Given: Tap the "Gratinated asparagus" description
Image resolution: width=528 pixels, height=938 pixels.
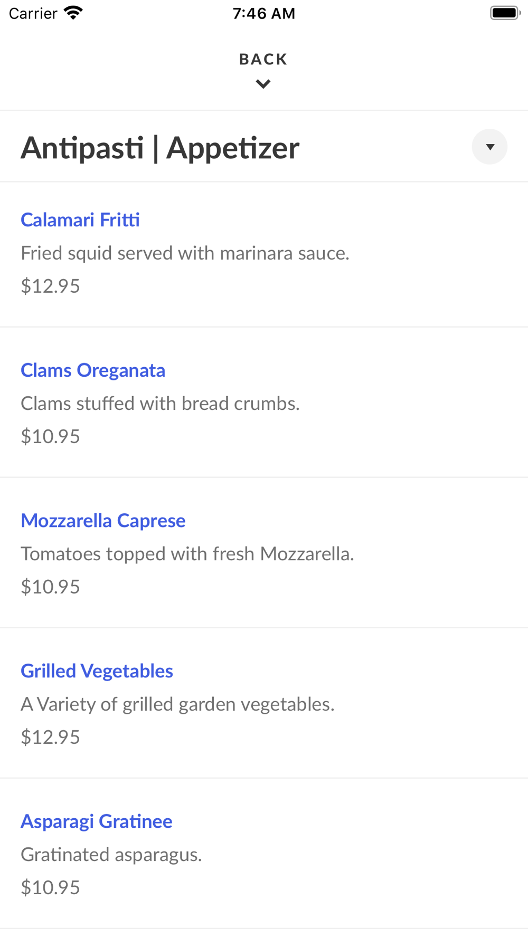Looking at the screenshot, I should pyautogui.click(x=111, y=855).
